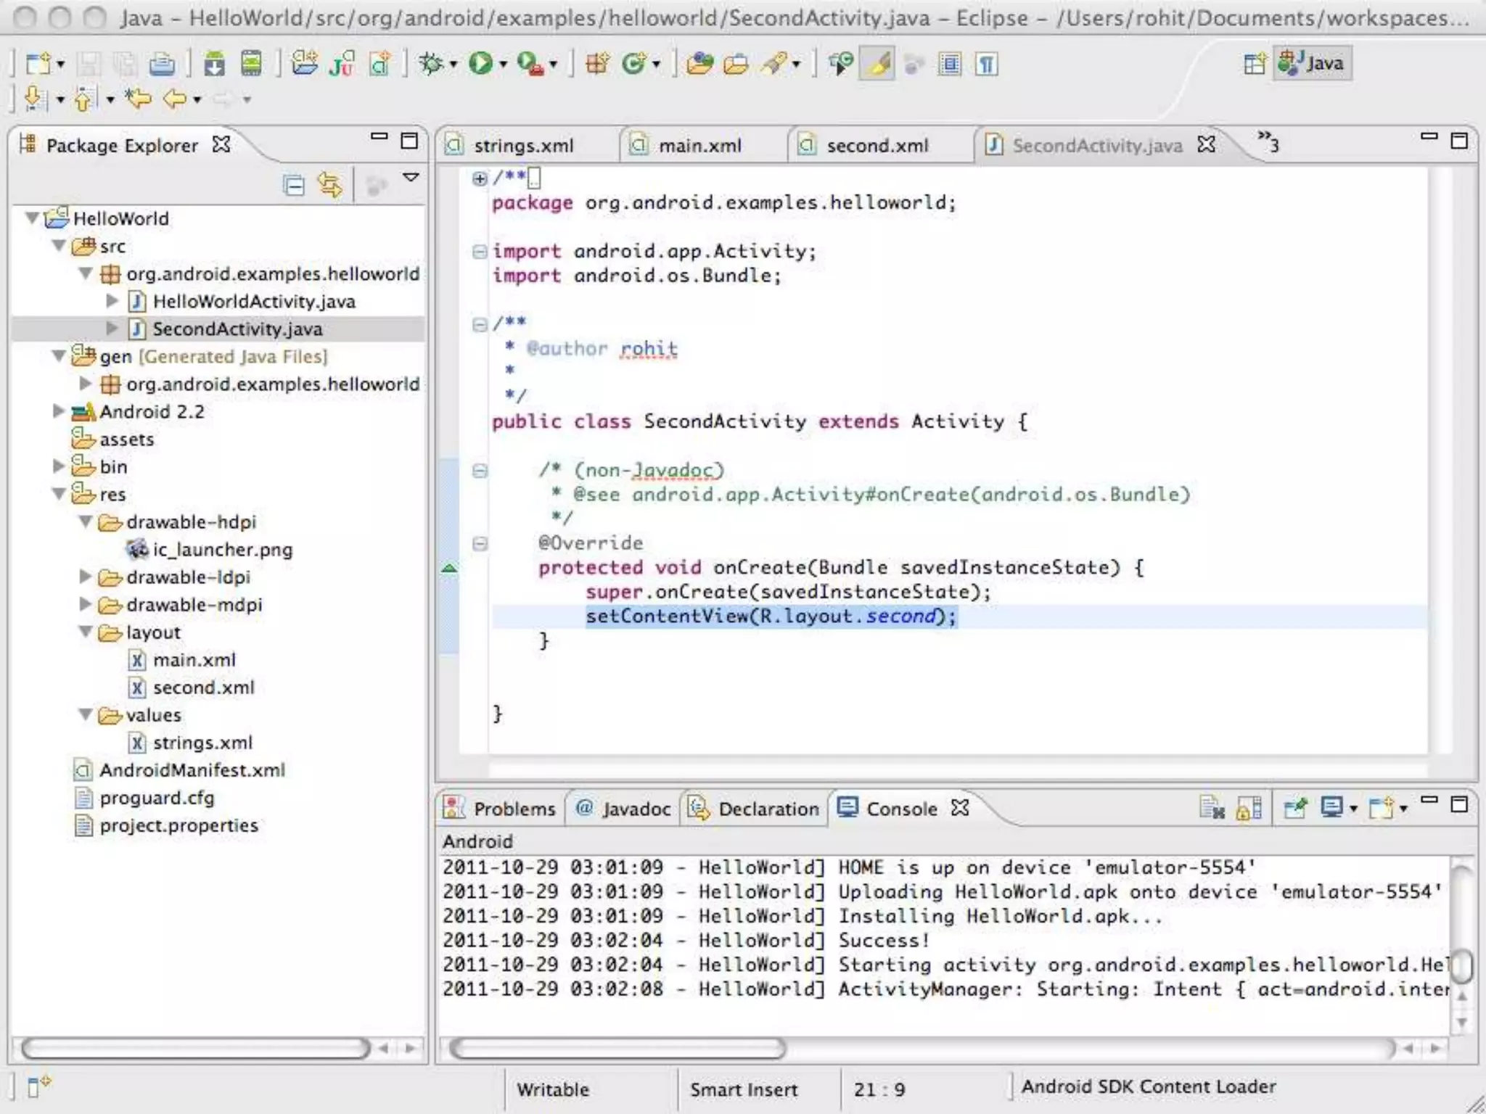This screenshot has height=1114, width=1486.
Task: Click the Back navigation arrow icon
Action: click(175, 98)
